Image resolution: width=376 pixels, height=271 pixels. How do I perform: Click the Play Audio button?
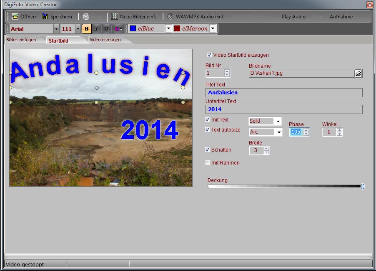[x=293, y=17]
